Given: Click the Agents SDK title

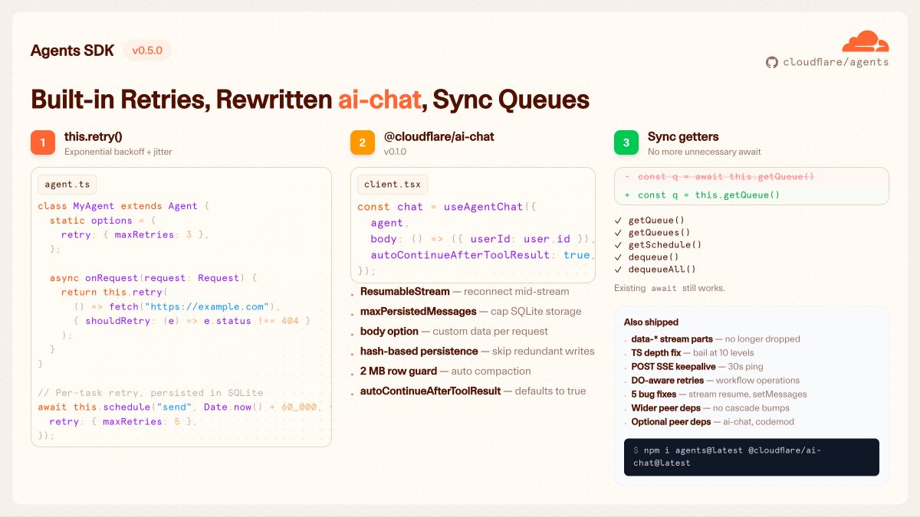Looking at the screenshot, I should point(72,51).
